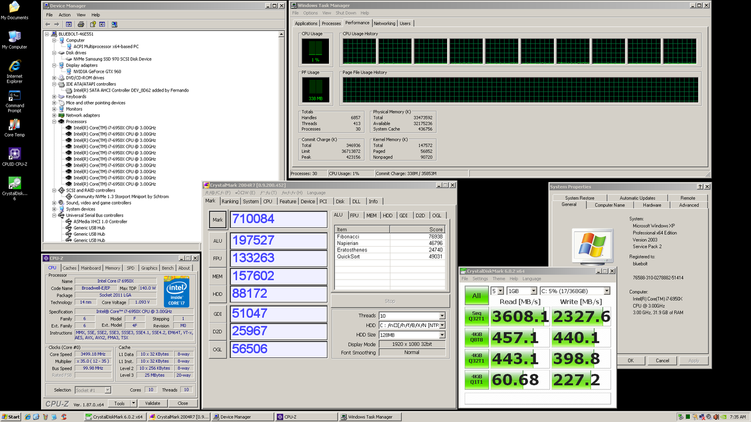Switch to the Networking tab in Task Manager
The height and width of the screenshot is (422, 751).
pyautogui.click(x=384, y=23)
